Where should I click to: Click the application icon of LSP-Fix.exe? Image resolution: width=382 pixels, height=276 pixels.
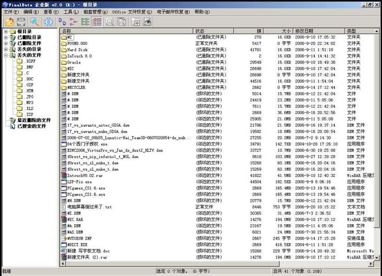tap(63, 182)
